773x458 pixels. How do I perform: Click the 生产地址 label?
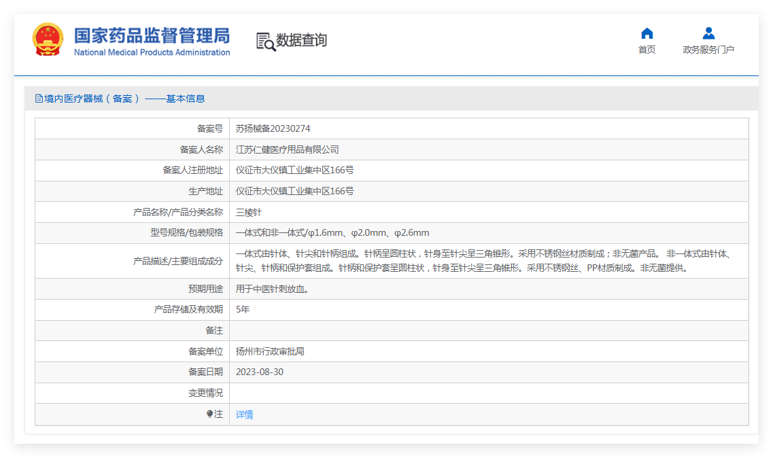(x=205, y=191)
